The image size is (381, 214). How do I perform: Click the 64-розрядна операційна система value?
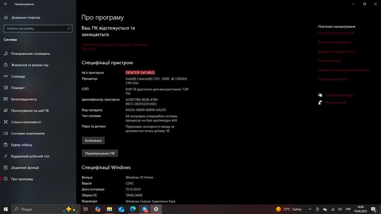(151, 118)
